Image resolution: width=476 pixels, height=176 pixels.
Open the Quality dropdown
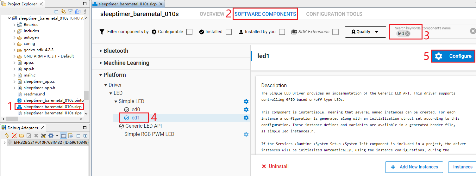tap(365, 32)
